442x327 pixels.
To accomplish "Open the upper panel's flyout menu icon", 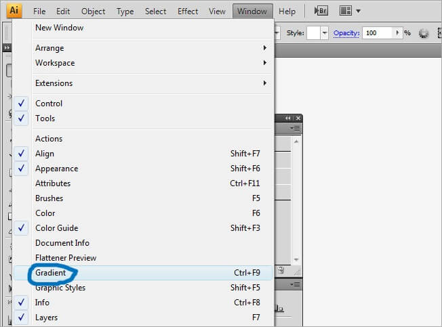I will [x=296, y=128].
